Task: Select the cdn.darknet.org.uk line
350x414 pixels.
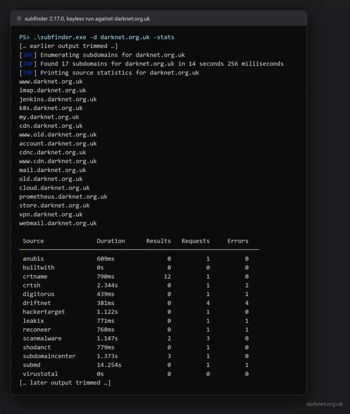Action: click(51, 126)
